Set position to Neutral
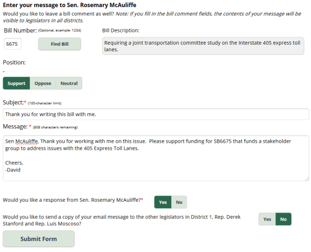This screenshot has height=252, width=311. tap(69, 83)
